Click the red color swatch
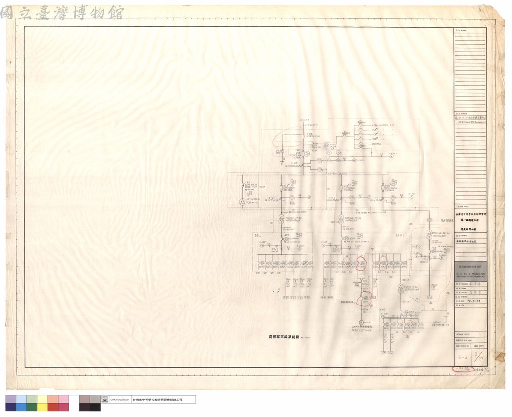 tap(53, 407)
